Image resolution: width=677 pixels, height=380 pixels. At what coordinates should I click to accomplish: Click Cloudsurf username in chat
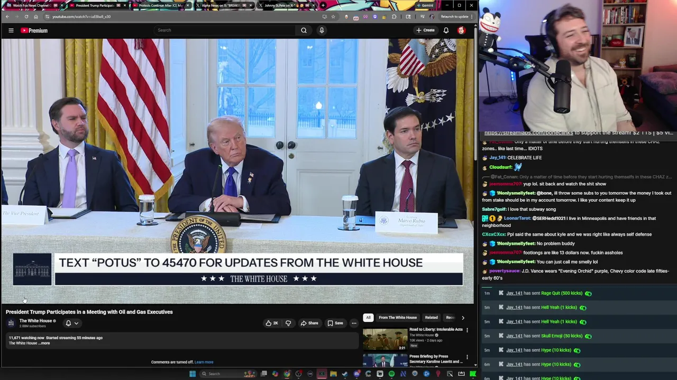pyautogui.click(x=500, y=167)
